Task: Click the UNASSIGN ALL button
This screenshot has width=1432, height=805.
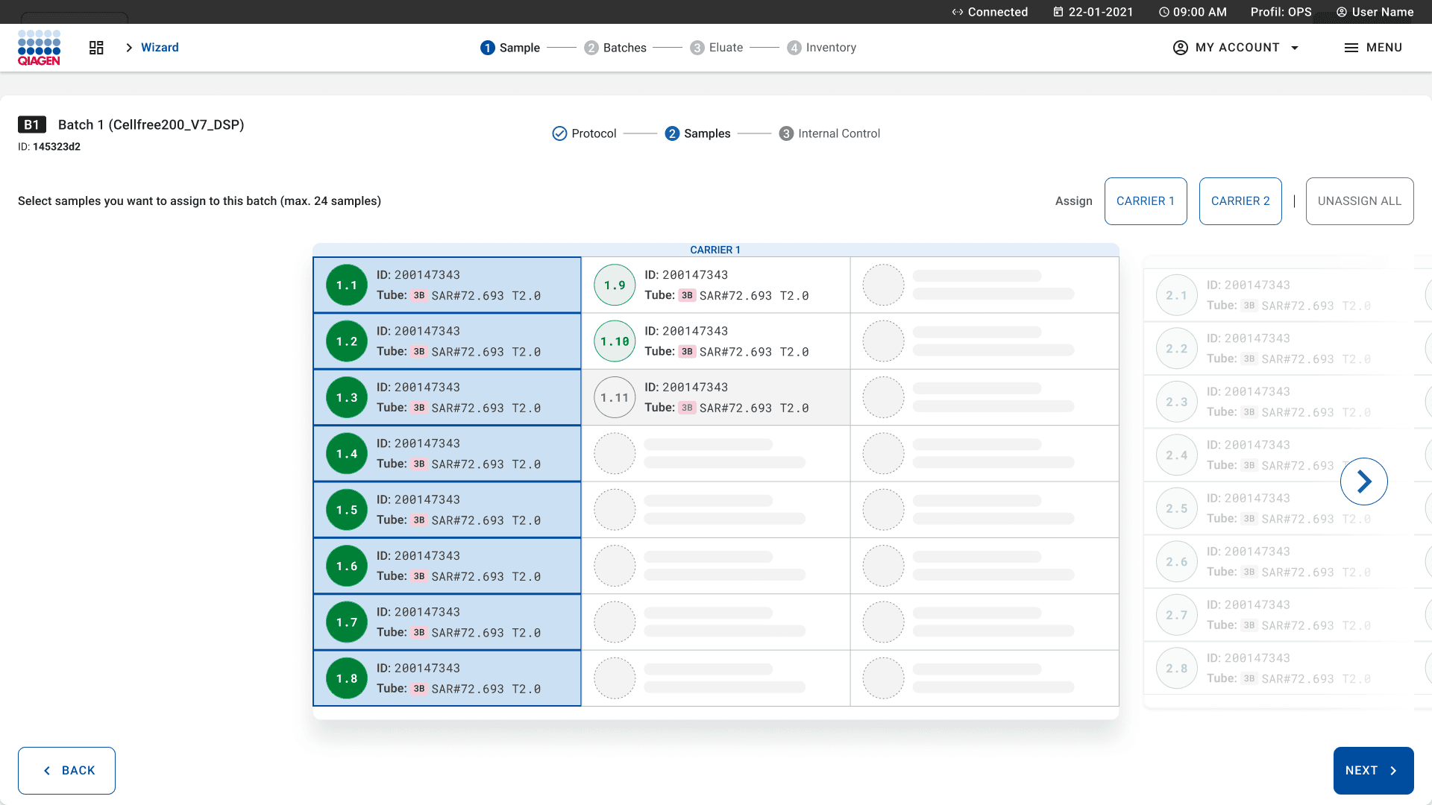Action: click(1359, 201)
